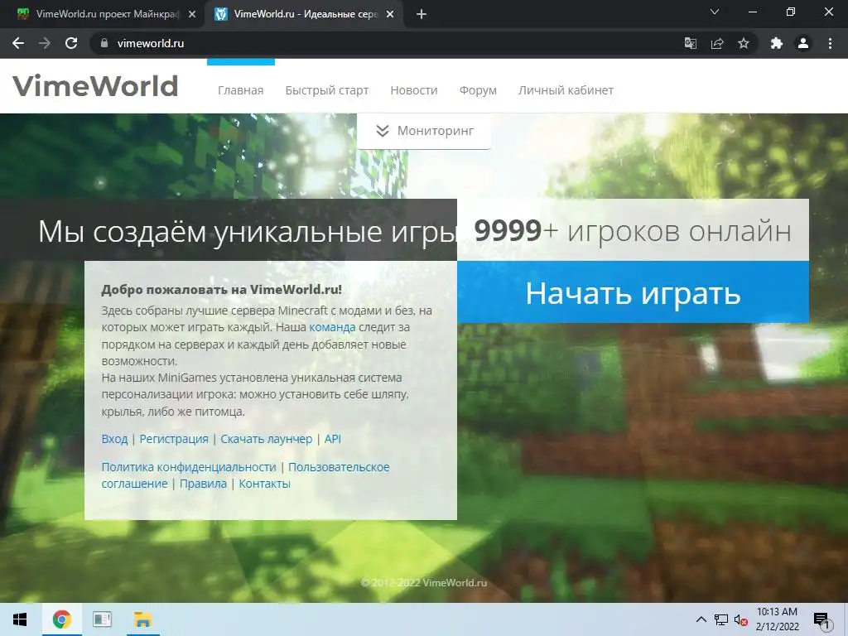
Task: Open Chrome three-dot menu
Action: click(830, 43)
